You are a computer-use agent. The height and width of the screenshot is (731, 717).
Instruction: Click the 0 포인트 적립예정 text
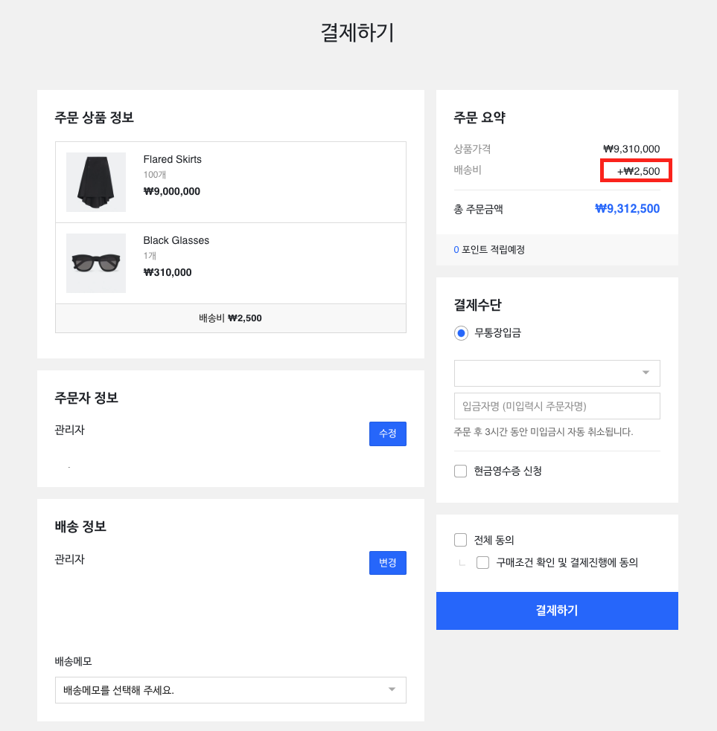(x=489, y=250)
